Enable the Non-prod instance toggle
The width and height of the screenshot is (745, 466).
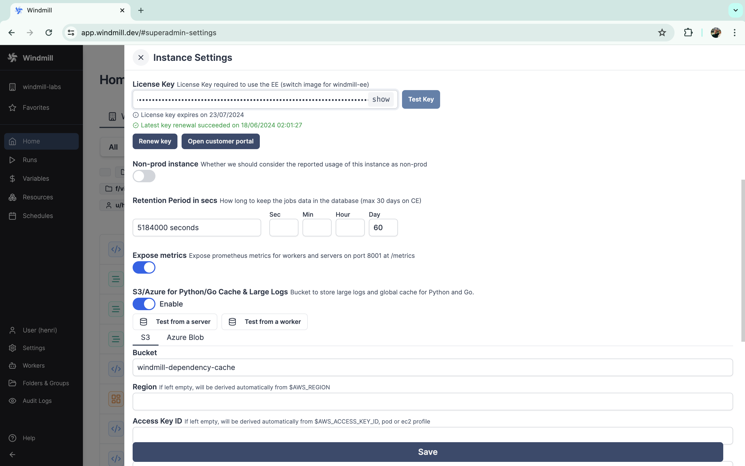(144, 176)
